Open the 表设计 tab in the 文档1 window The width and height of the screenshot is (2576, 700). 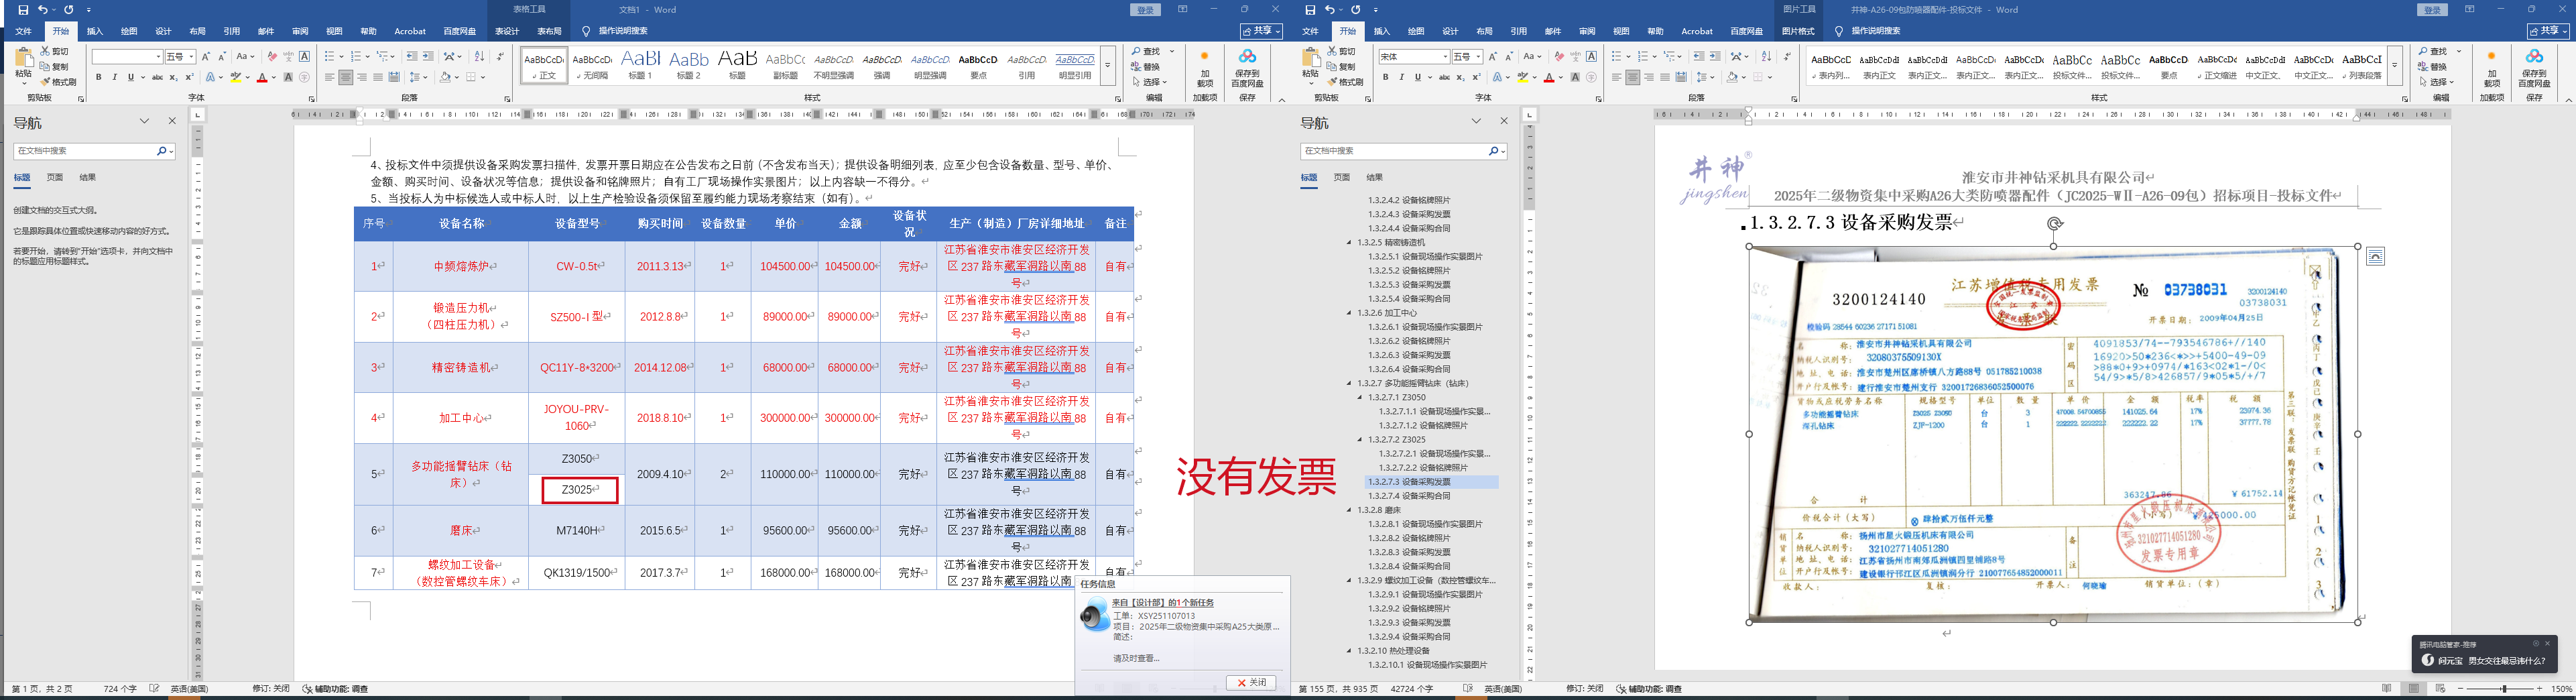click(507, 31)
